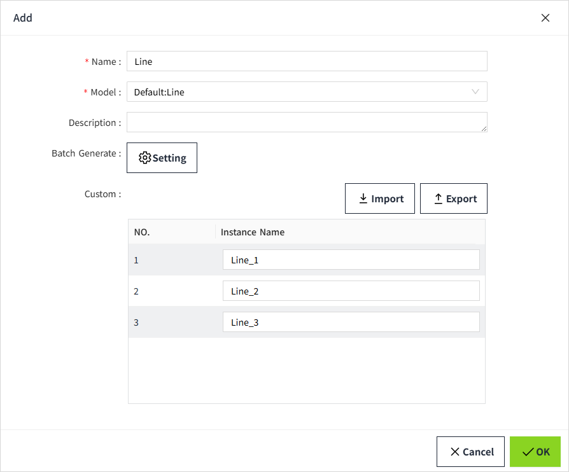Screen dimensions: 569x472
Task: Click the checkmark icon on the green OK button
Action: [x=528, y=452]
